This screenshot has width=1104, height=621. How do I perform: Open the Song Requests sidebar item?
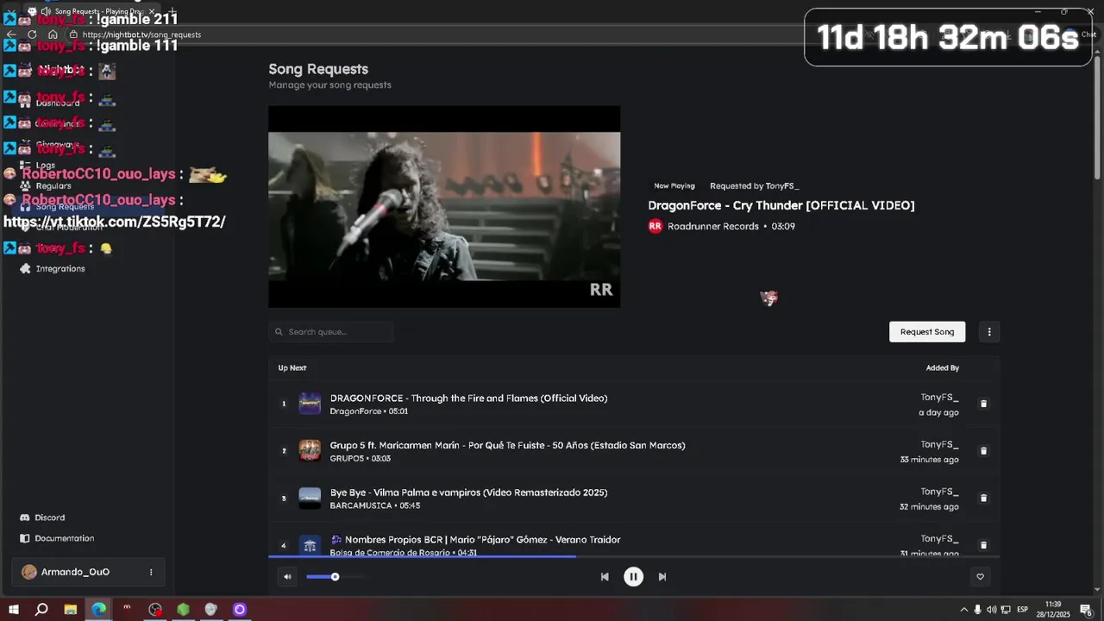click(65, 206)
